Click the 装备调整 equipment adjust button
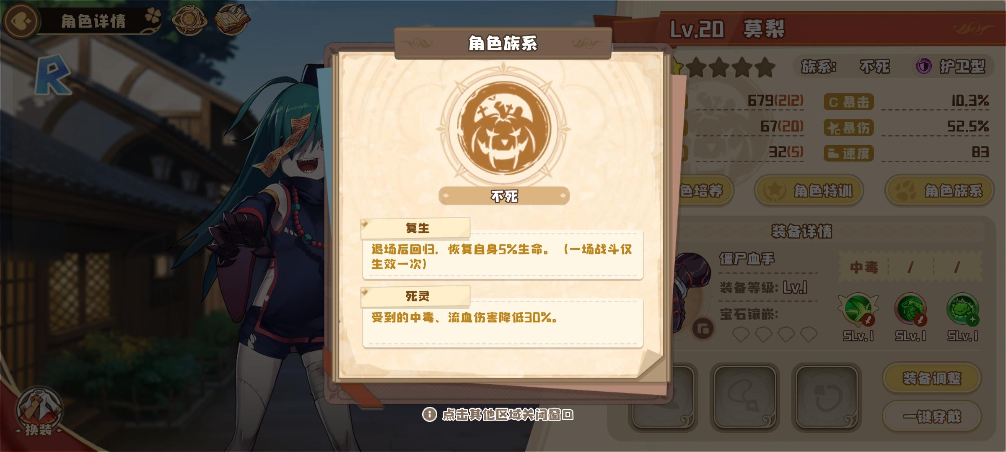 pyautogui.click(x=931, y=378)
